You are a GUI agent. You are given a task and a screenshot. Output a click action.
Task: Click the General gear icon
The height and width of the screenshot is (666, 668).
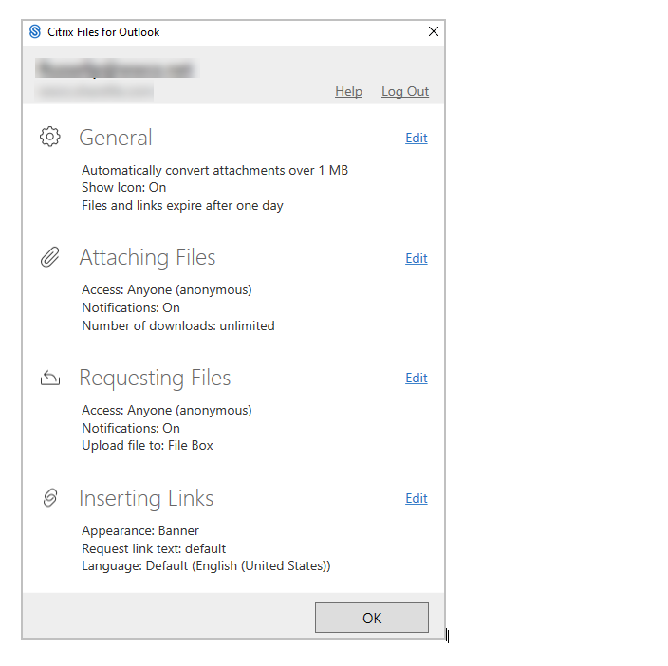(50, 137)
